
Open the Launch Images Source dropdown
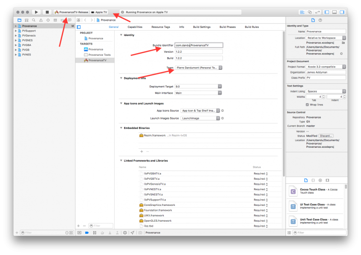[200, 118]
